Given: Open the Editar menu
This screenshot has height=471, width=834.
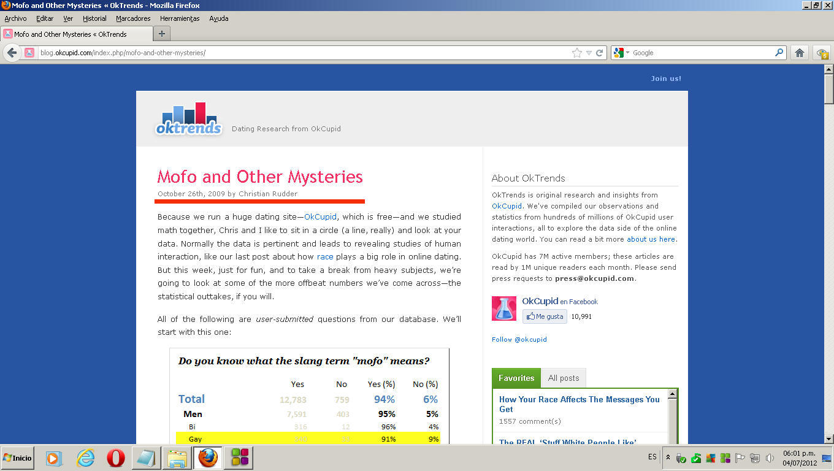Looking at the screenshot, I should pos(45,18).
